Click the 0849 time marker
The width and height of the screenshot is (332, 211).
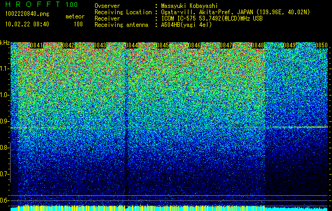pyautogui.click(x=289, y=45)
